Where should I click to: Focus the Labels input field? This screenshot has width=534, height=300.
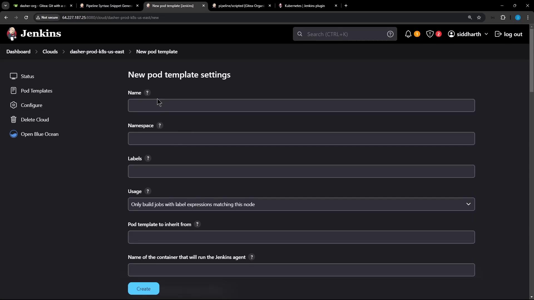(301, 171)
